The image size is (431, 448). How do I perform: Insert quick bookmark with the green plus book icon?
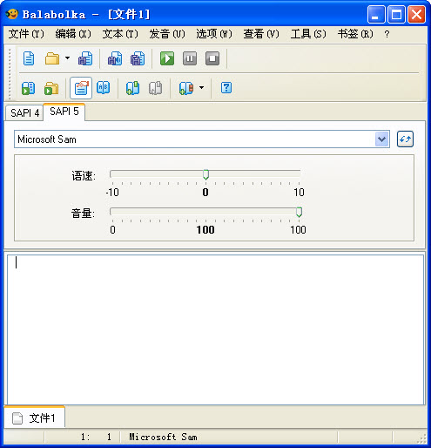tap(132, 88)
